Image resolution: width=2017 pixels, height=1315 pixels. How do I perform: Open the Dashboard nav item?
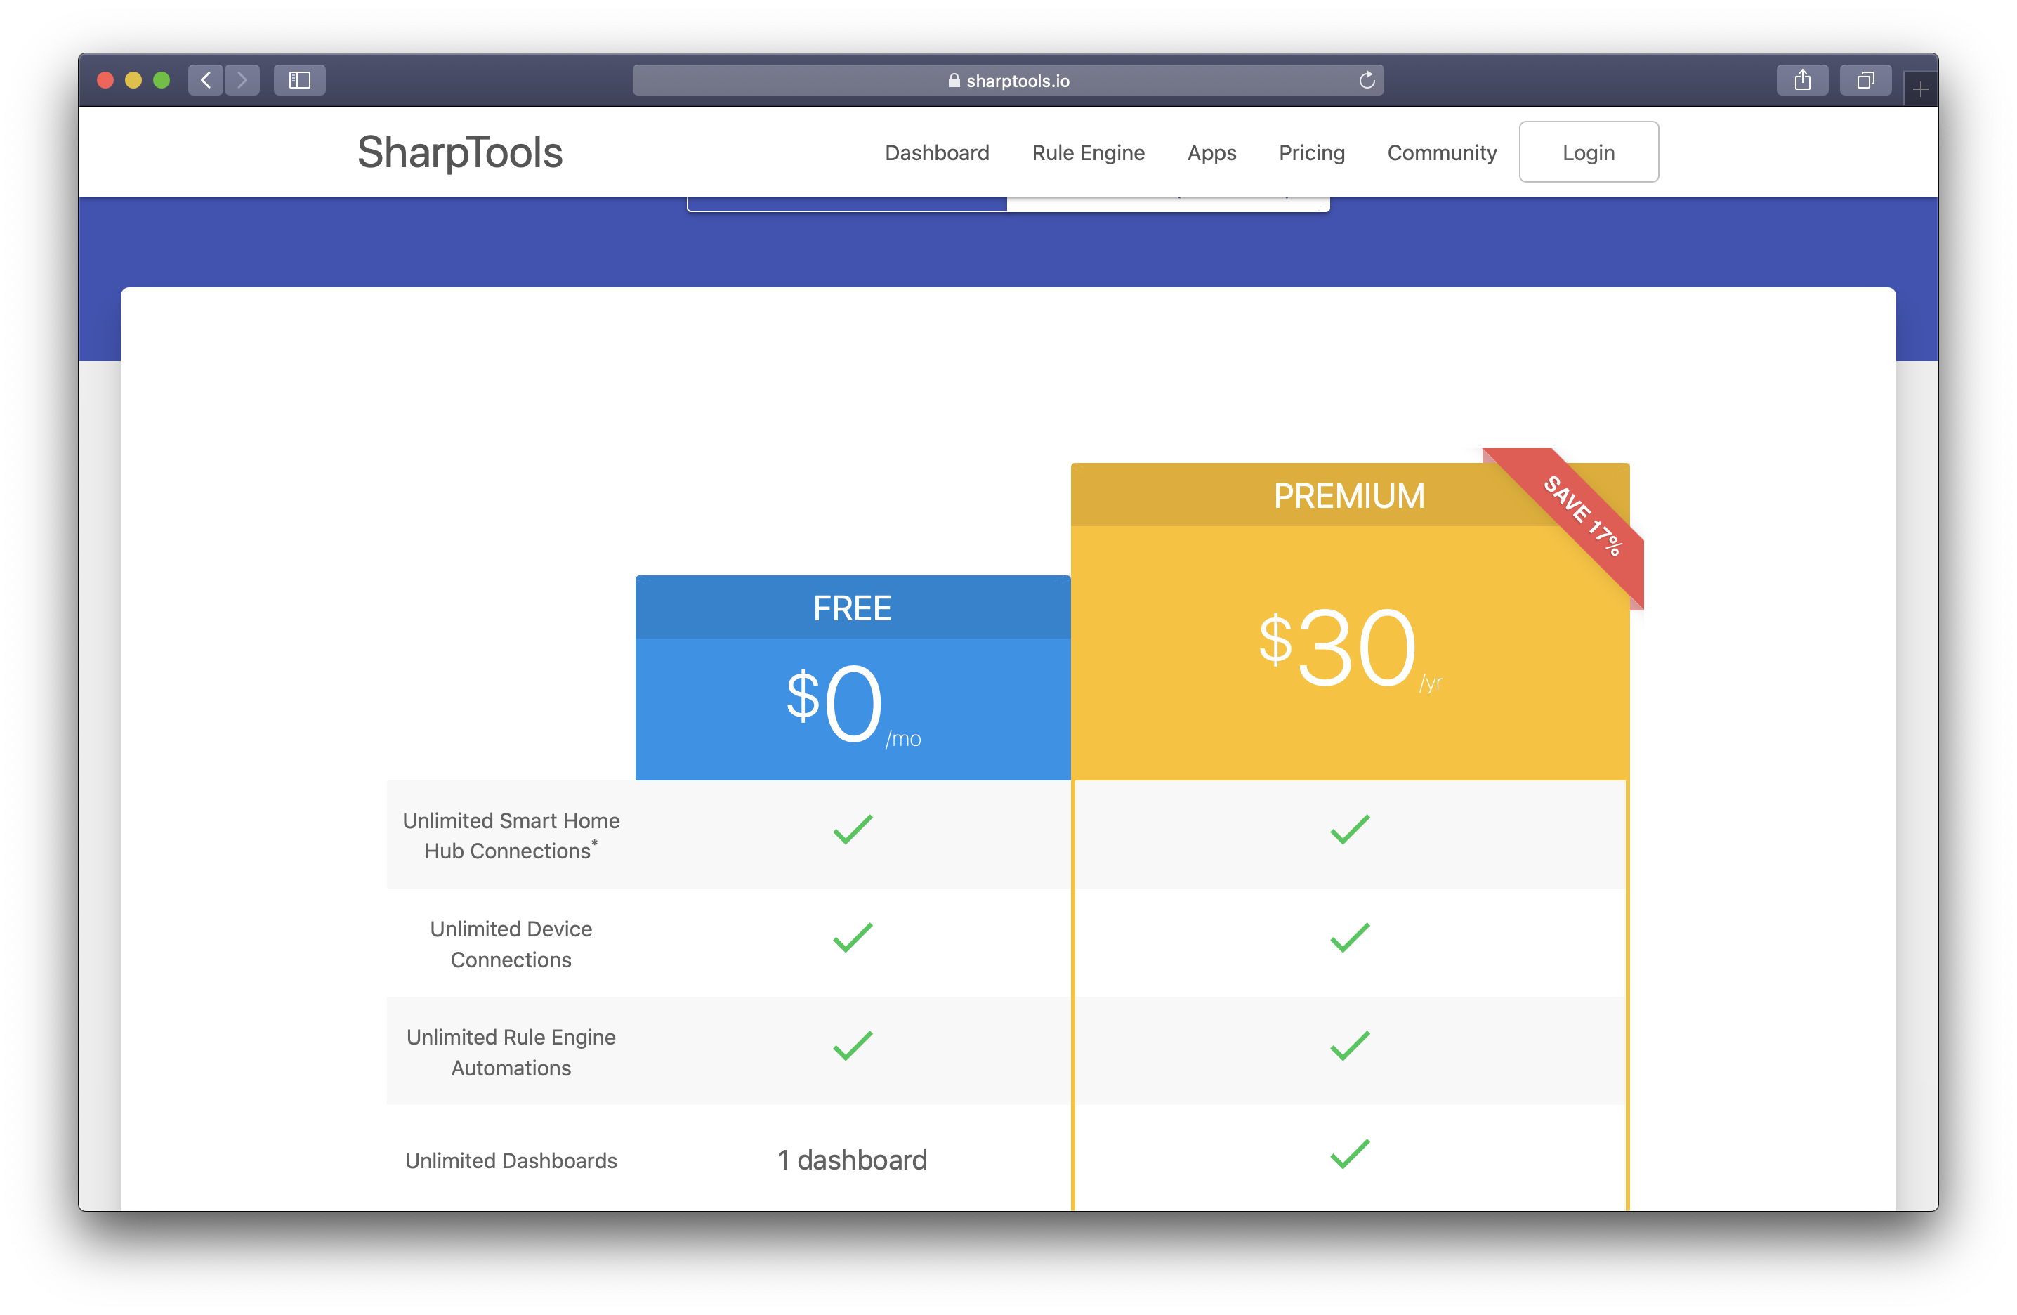[936, 152]
